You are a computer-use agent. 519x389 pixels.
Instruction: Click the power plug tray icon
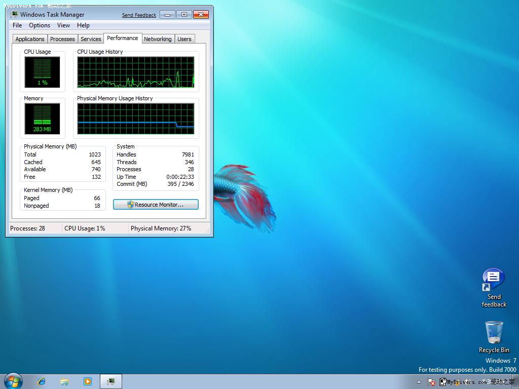[442, 382]
